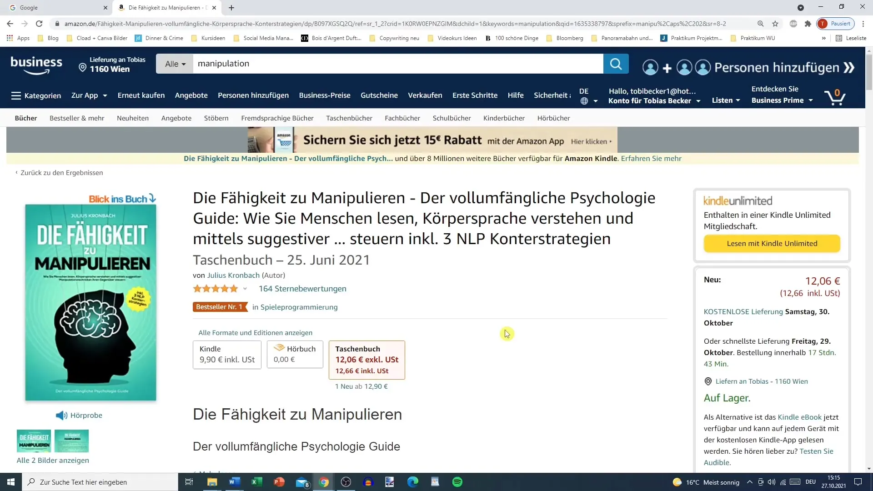Go back with the browser back arrow
Screen dimensions: 873x491
[10, 24]
